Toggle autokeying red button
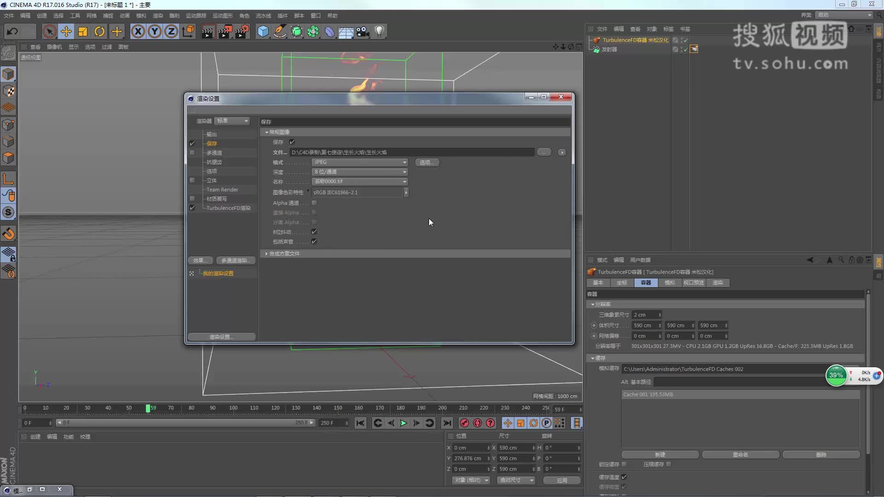This screenshot has width=884, height=497. (477, 423)
